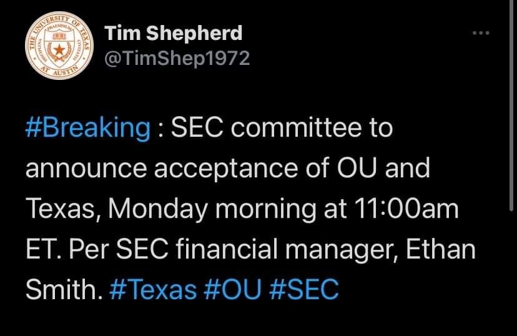This screenshot has height=336, width=517.
Task: Open Tim Shepherd's profile via display name
Action: pos(173,33)
